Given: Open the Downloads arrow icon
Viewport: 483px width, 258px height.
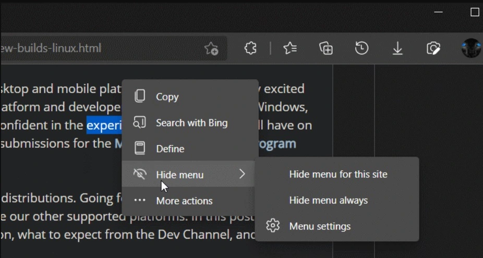Looking at the screenshot, I should (397, 48).
